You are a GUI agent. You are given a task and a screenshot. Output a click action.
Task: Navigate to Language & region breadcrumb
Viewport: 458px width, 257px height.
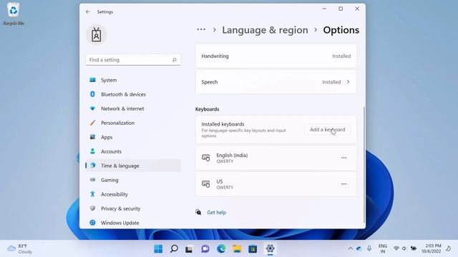point(265,30)
